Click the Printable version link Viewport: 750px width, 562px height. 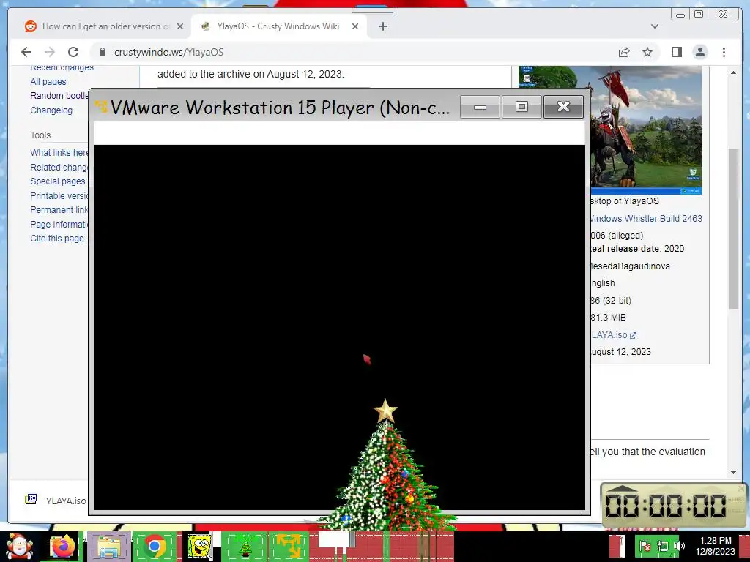[60, 196]
